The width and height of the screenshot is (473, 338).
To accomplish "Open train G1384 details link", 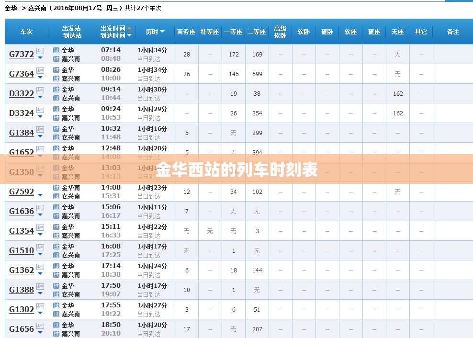I will (22, 133).
